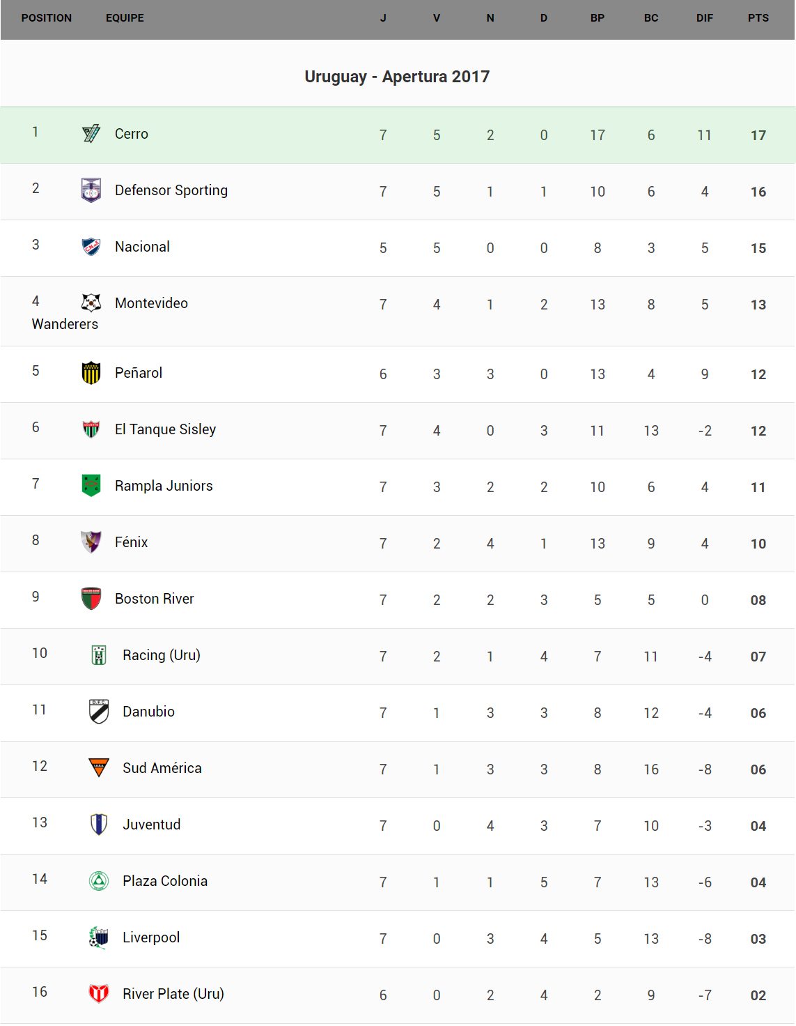Open the Plaza Colonia team page

(165, 881)
